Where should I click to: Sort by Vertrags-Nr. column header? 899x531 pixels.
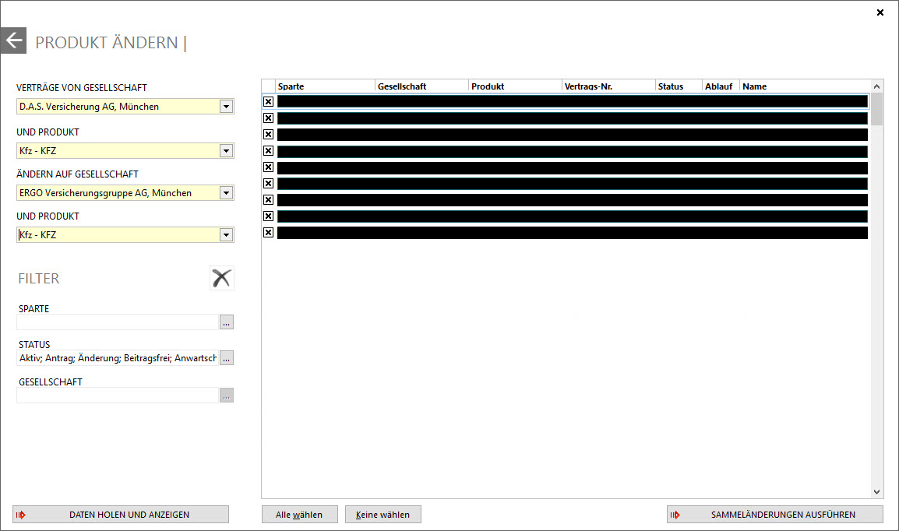[608, 86]
